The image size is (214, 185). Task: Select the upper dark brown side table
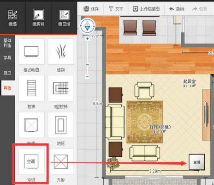tap(116, 95)
